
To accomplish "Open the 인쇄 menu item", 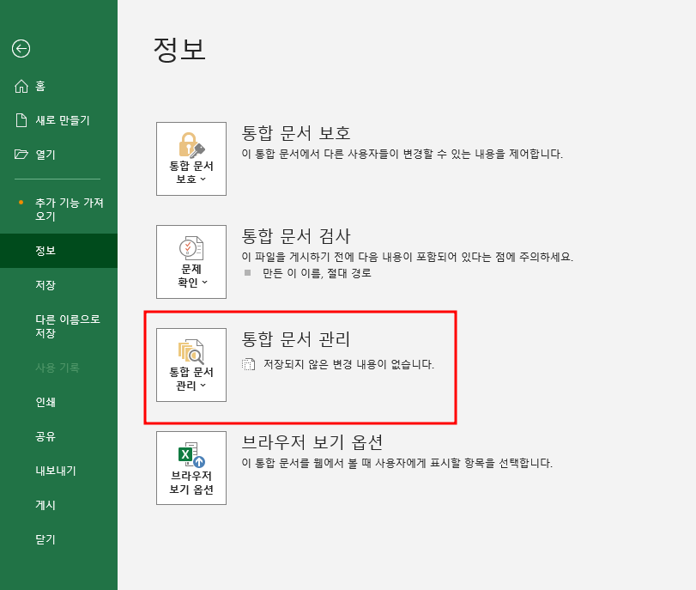I will 45,402.
